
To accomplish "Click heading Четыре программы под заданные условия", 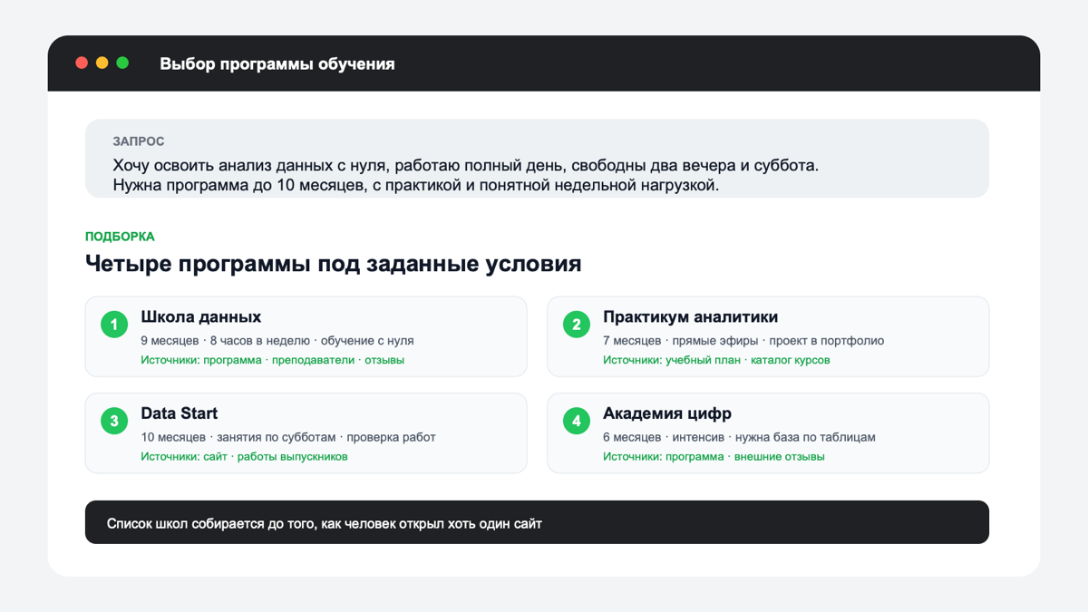I will [334, 264].
